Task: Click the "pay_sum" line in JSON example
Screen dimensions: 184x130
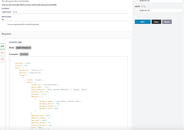Action: click(x=39, y=120)
